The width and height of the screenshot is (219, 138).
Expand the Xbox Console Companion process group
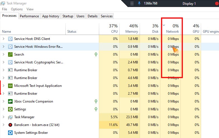tap(4, 101)
